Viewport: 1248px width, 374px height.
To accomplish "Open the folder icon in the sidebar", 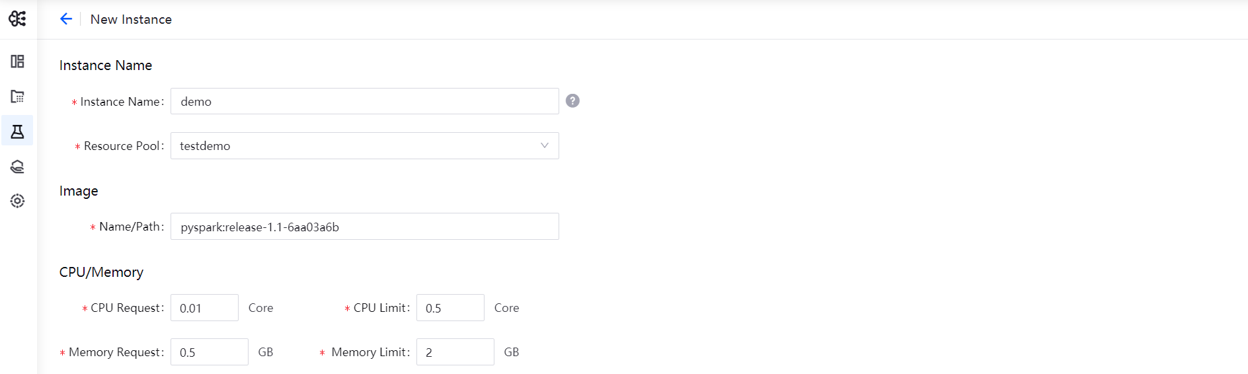I will click(x=18, y=96).
